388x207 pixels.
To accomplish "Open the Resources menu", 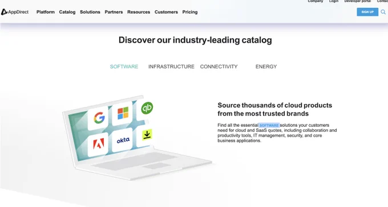I will click(x=139, y=12).
